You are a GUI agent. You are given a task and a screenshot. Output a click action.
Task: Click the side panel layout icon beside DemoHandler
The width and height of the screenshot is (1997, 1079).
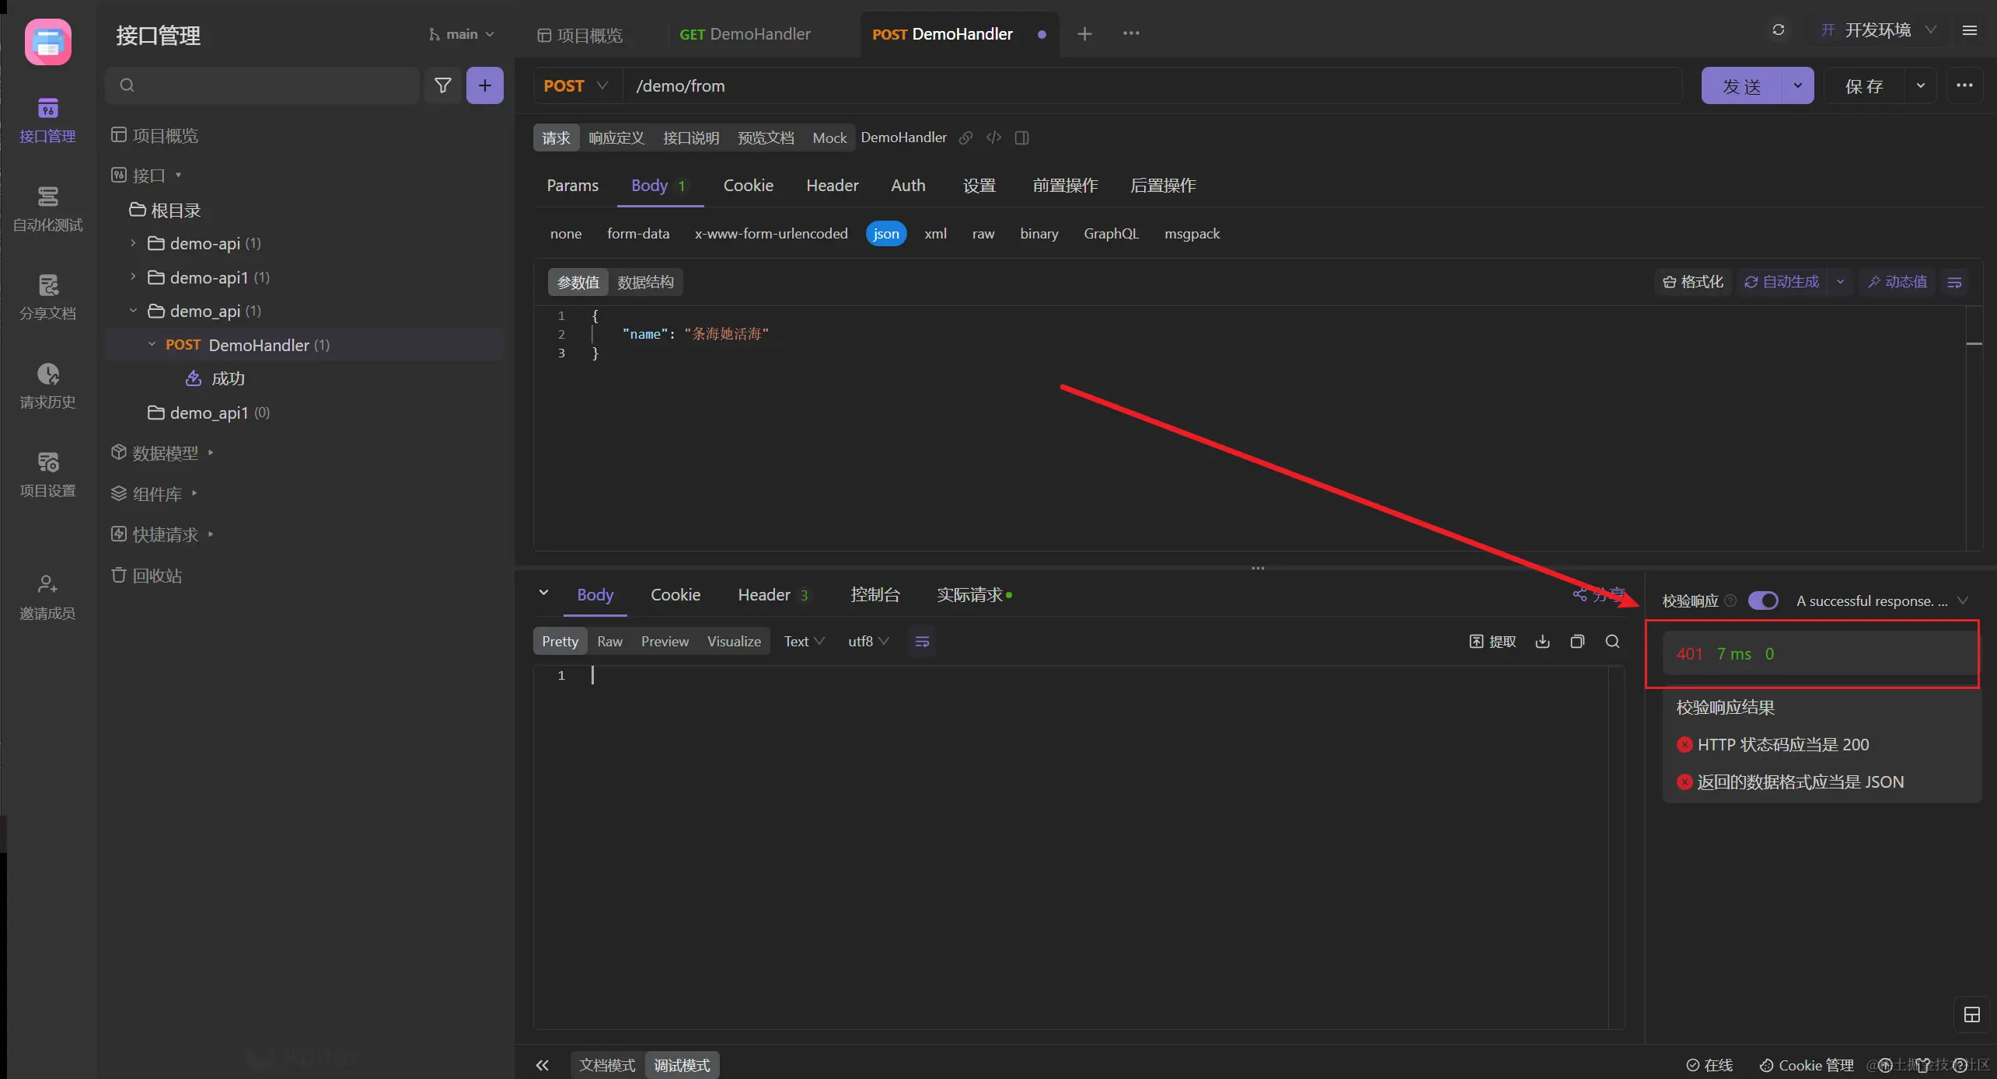pos(1021,137)
